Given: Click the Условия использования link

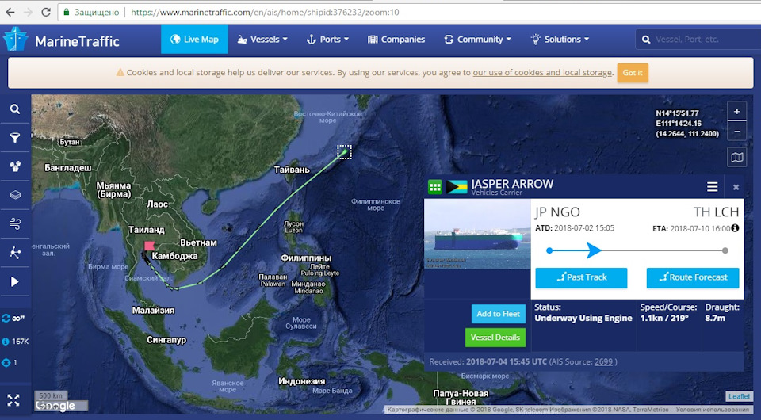Looking at the screenshot, I should pos(713,410).
